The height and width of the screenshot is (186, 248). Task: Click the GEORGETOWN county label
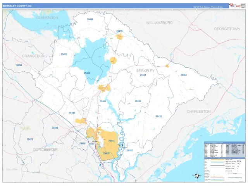click(x=227, y=29)
